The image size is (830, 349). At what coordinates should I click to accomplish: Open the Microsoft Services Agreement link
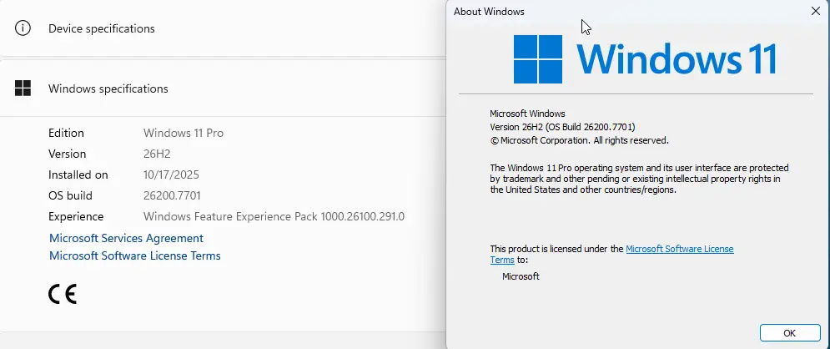(126, 238)
